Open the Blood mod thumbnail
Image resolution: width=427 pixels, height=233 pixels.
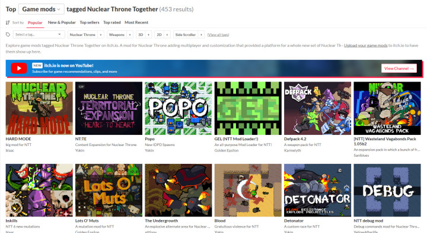[248, 190]
